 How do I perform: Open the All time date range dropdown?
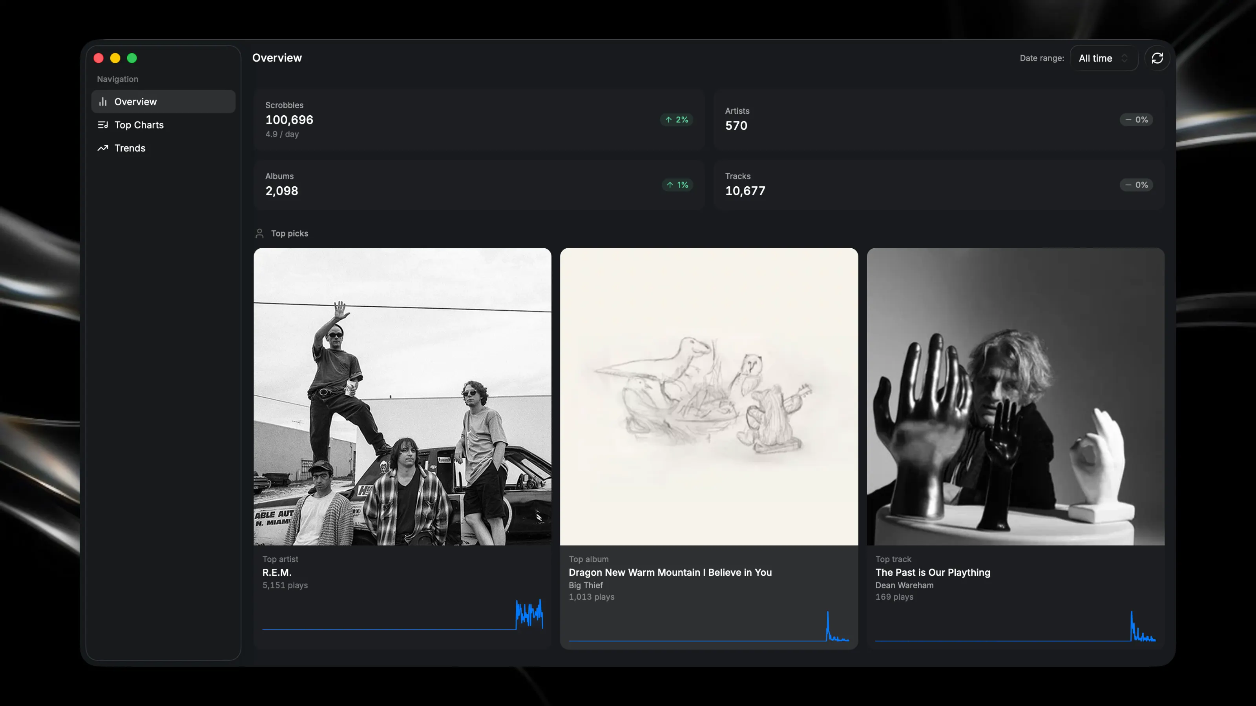click(x=1103, y=58)
